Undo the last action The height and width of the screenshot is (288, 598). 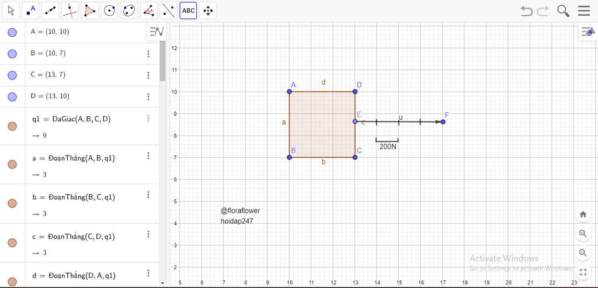tap(526, 11)
